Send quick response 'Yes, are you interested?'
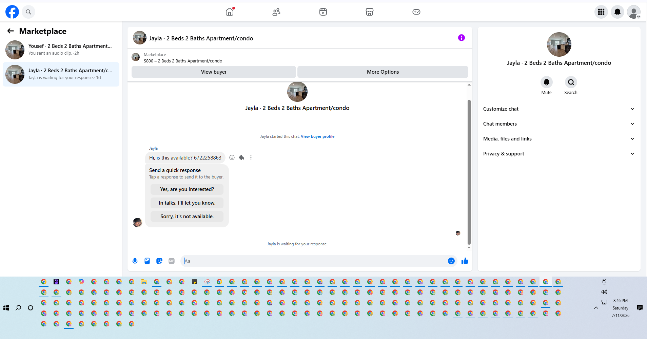Image resolution: width=647 pixels, height=339 pixels. tap(187, 189)
